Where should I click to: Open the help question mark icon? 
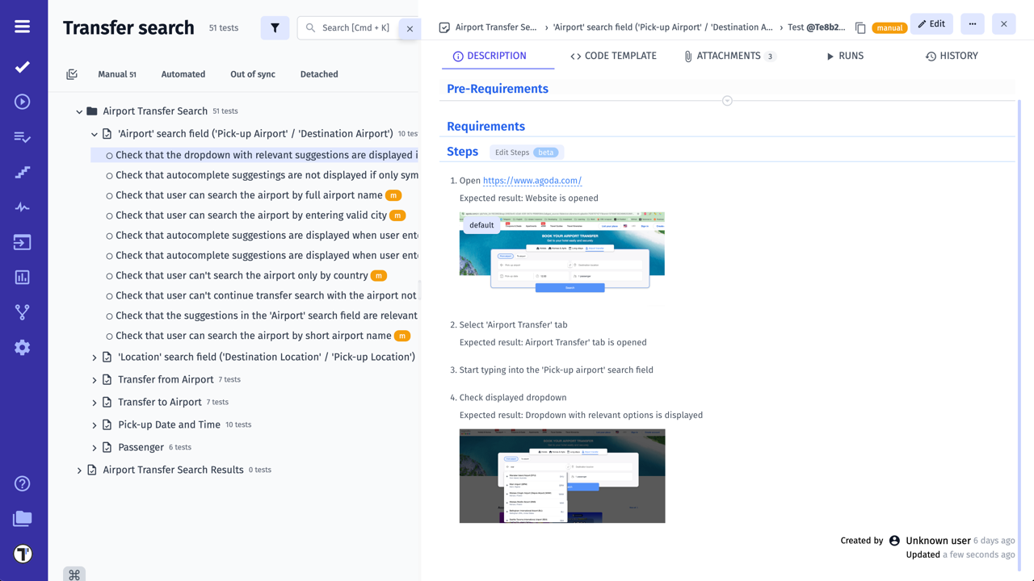(x=23, y=483)
